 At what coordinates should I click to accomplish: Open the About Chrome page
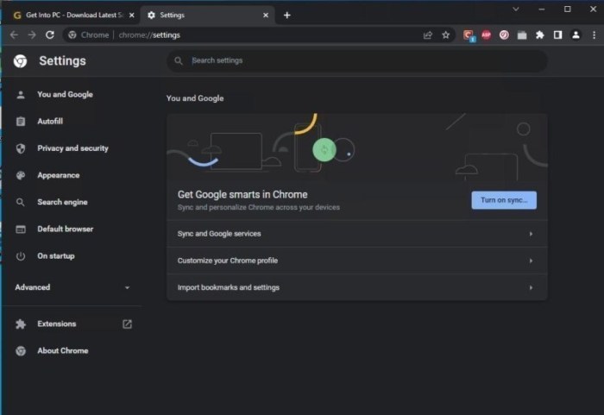pyautogui.click(x=62, y=351)
